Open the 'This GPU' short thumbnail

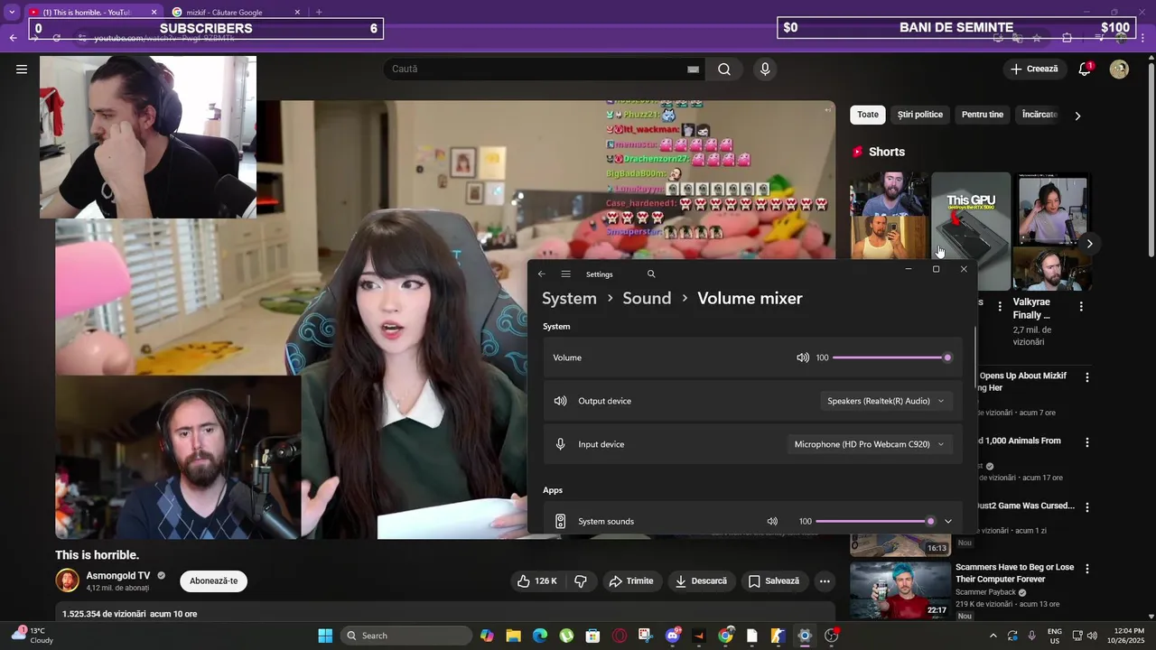(971, 231)
